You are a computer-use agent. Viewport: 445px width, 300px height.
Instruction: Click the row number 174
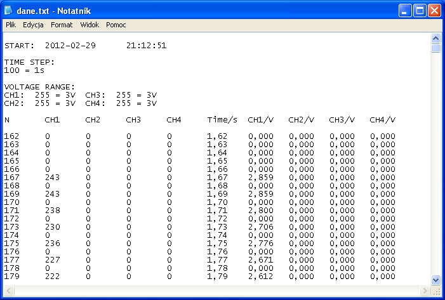pyautogui.click(x=11, y=235)
